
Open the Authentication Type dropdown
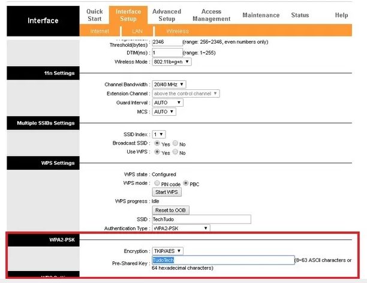[181, 228]
